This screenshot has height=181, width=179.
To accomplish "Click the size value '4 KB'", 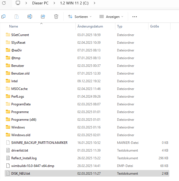I will (x=165, y=150).
